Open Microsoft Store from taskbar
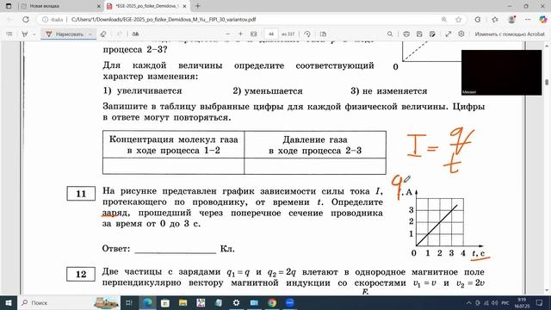This screenshot has height=310, width=551. pos(164,302)
